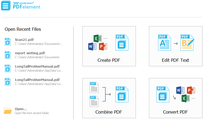Click the merged PDF icon in Combine PDF card
This screenshot has height=120, width=203.
point(122,94)
